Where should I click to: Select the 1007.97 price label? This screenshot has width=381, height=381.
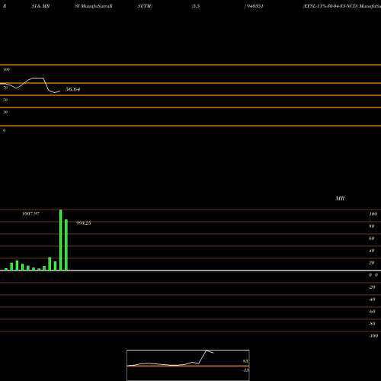pyautogui.click(x=30, y=213)
